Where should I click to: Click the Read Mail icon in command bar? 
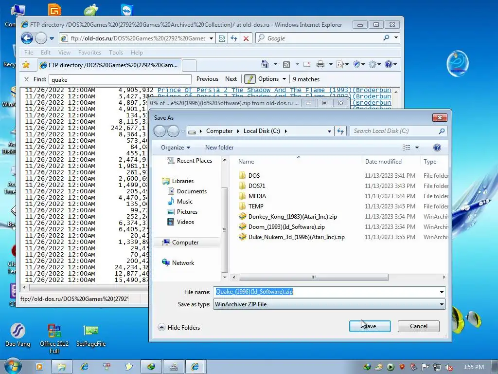(x=307, y=65)
